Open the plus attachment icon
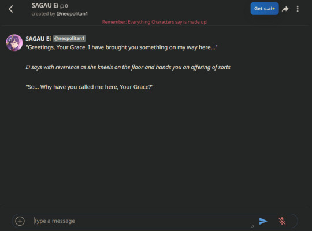 pos(20,221)
